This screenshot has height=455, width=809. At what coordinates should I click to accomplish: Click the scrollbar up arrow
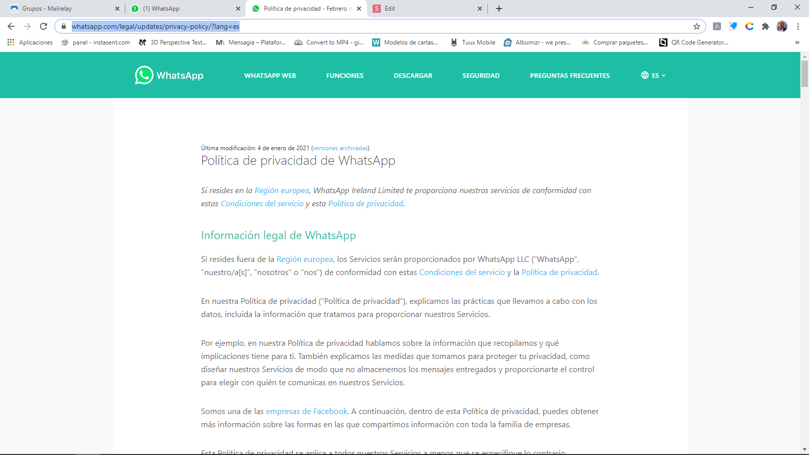(x=804, y=56)
